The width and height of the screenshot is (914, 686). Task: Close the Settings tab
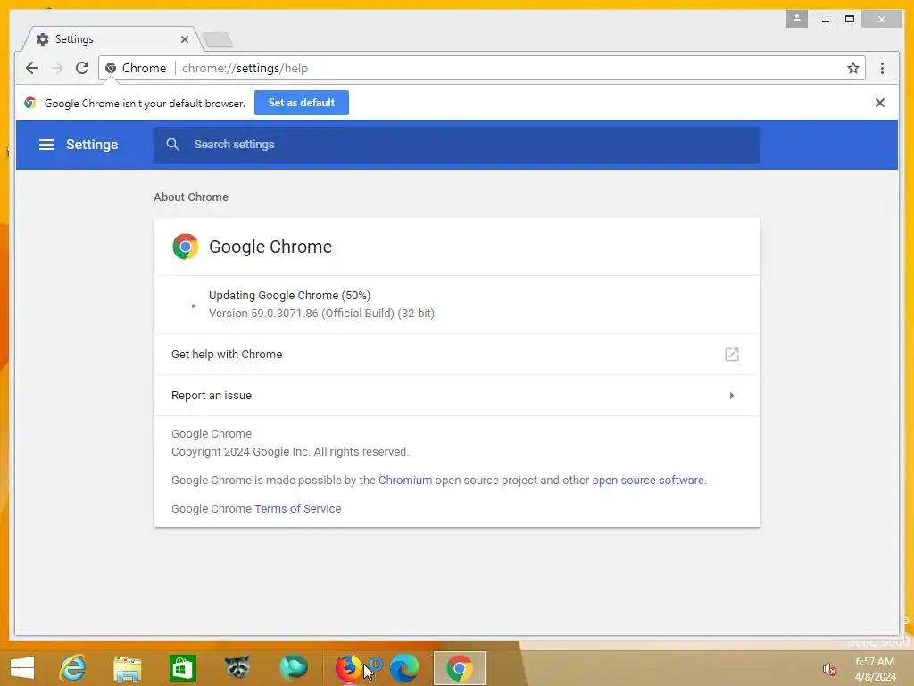point(184,39)
